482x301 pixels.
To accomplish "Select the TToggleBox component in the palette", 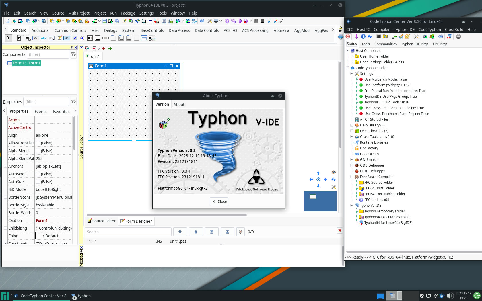I will (x=67, y=38).
